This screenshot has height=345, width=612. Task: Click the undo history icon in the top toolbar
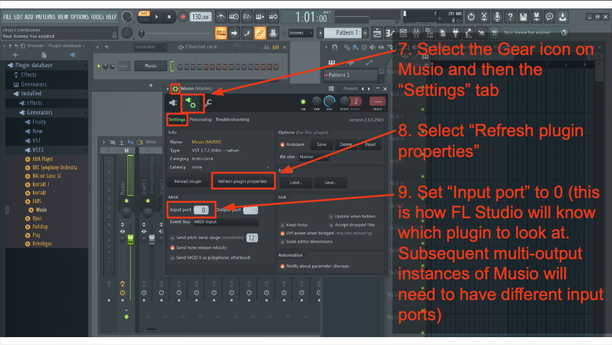point(471,17)
